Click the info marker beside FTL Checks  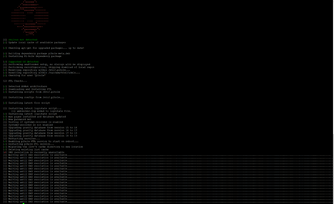pyautogui.click(x=5, y=81)
